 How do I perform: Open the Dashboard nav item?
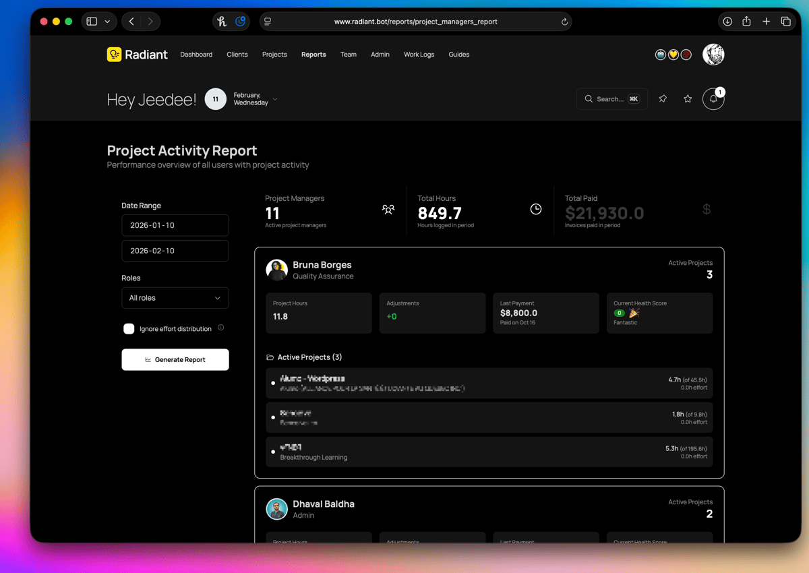[196, 55]
